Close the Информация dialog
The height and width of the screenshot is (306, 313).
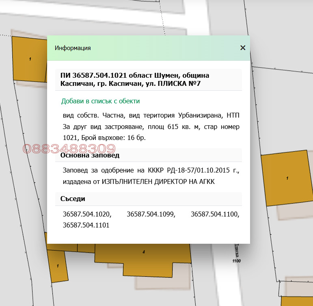(243, 48)
